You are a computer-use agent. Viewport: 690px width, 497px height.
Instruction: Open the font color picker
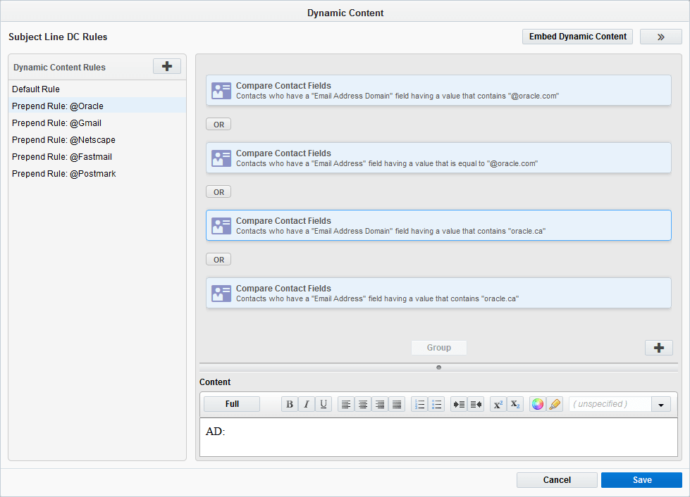point(537,404)
